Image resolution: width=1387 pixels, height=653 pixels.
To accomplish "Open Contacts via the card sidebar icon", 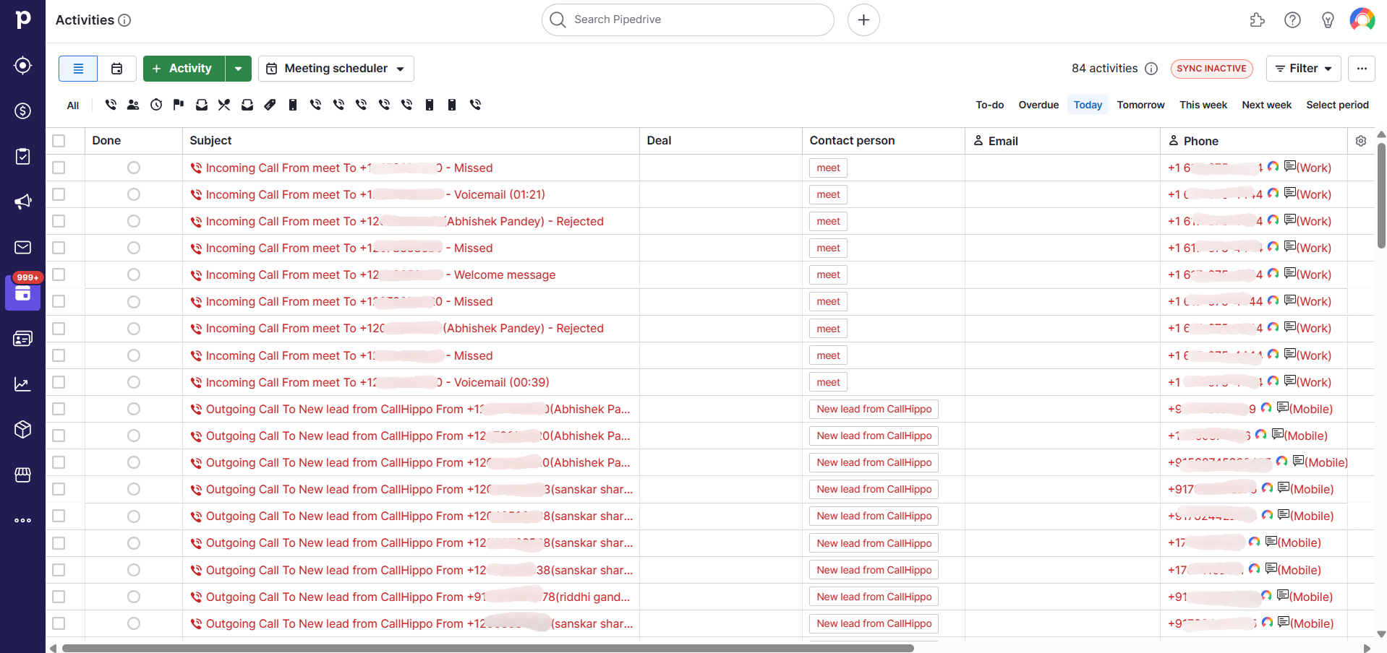I will (x=23, y=339).
